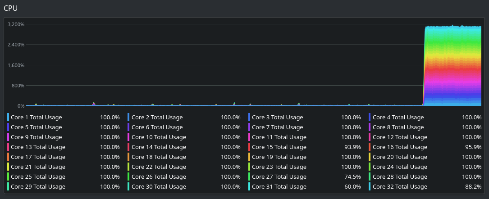The image size is (489, 199).
Task: Click the Core 1 Total Usage color swatch
Action: [x=8, y=118]
